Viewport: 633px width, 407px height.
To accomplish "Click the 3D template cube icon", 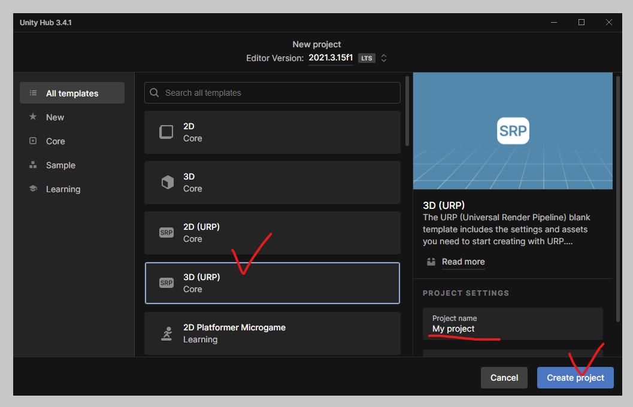I will [168, 183].
